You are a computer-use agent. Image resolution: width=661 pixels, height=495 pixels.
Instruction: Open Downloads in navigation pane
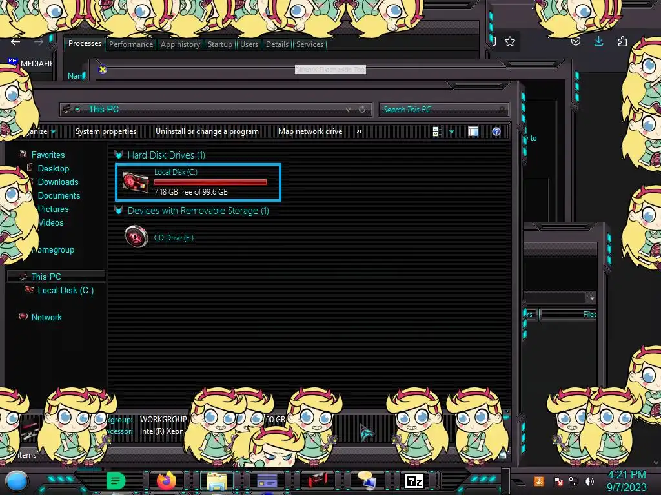coord(58,182)
